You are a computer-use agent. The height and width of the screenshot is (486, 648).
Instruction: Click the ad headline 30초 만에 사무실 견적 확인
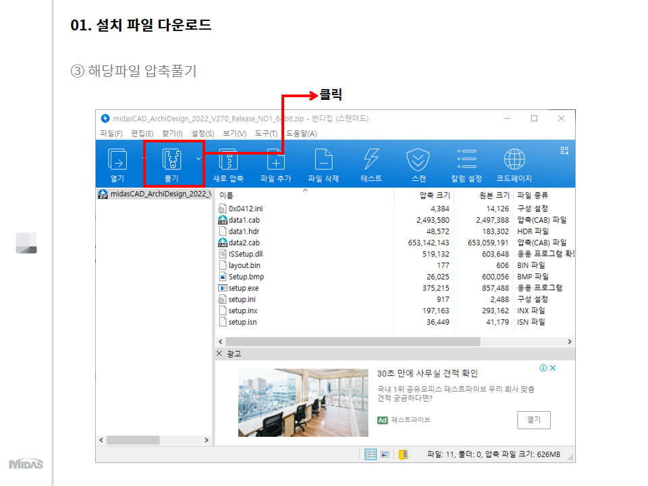(427, 373)
